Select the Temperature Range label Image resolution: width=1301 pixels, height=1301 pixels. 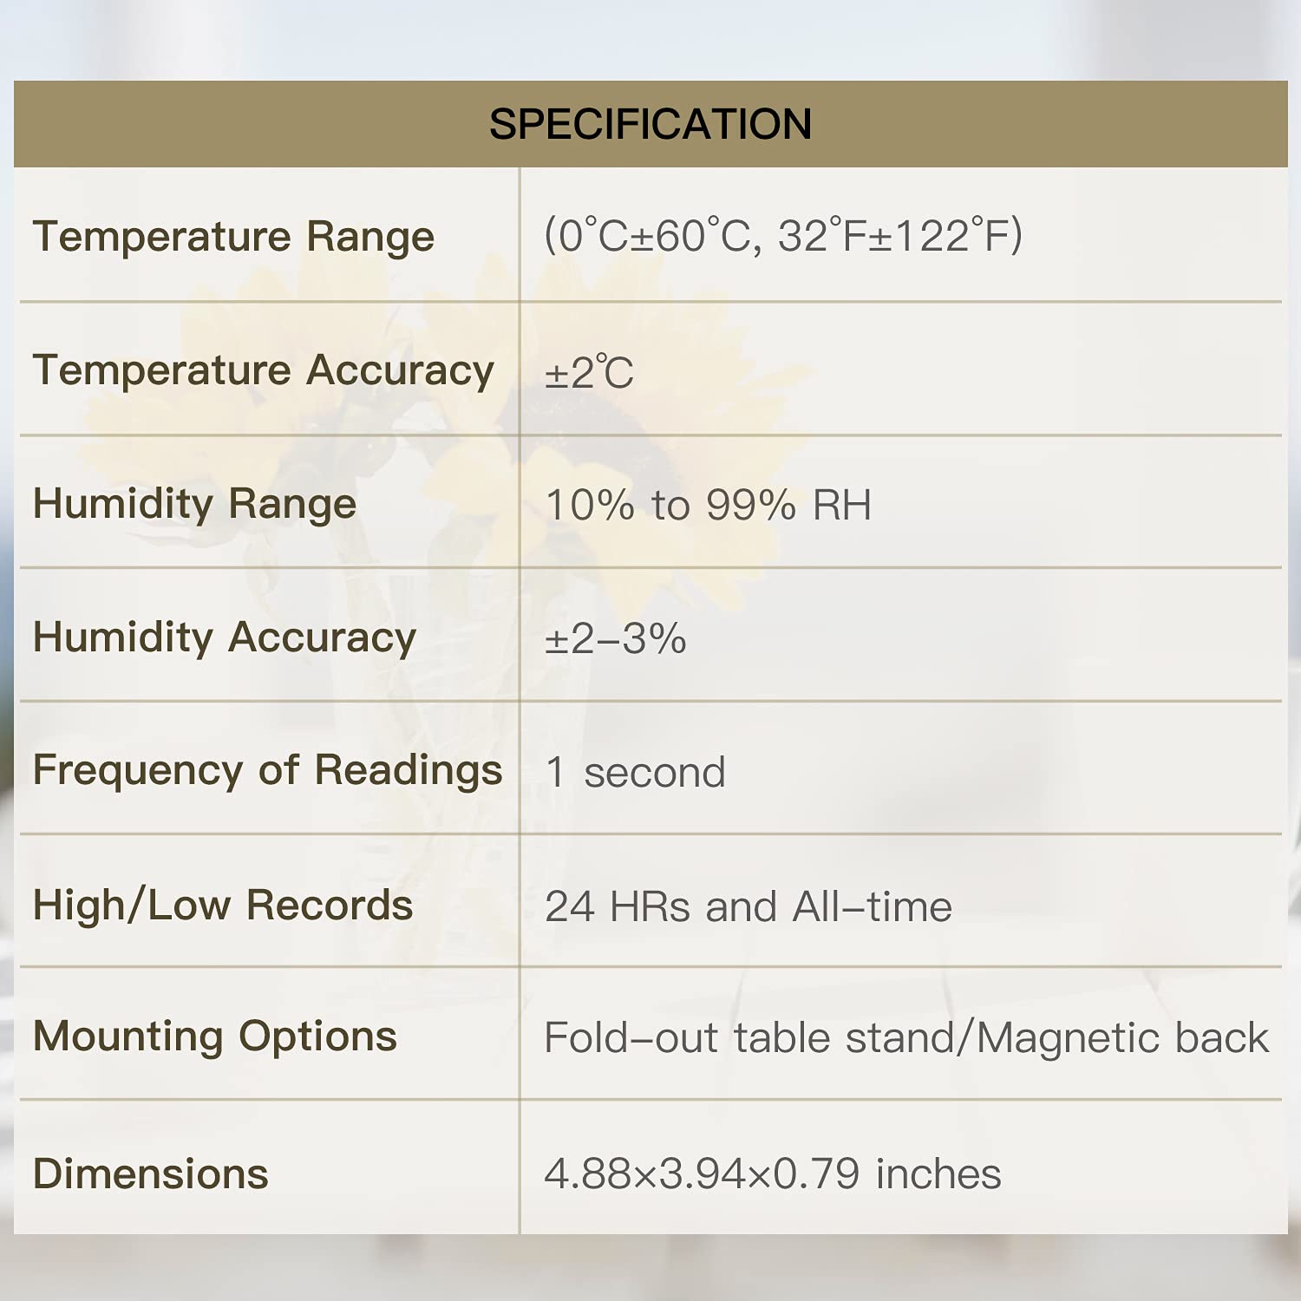point(233,237)
